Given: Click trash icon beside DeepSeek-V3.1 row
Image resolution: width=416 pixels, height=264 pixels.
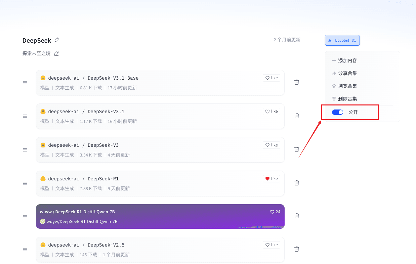Looking at the screenshot, I should (x=297, y=116).
